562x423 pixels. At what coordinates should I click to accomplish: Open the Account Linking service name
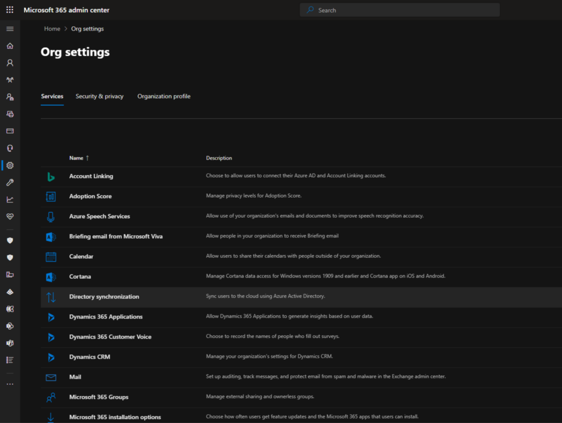[91, 176]
